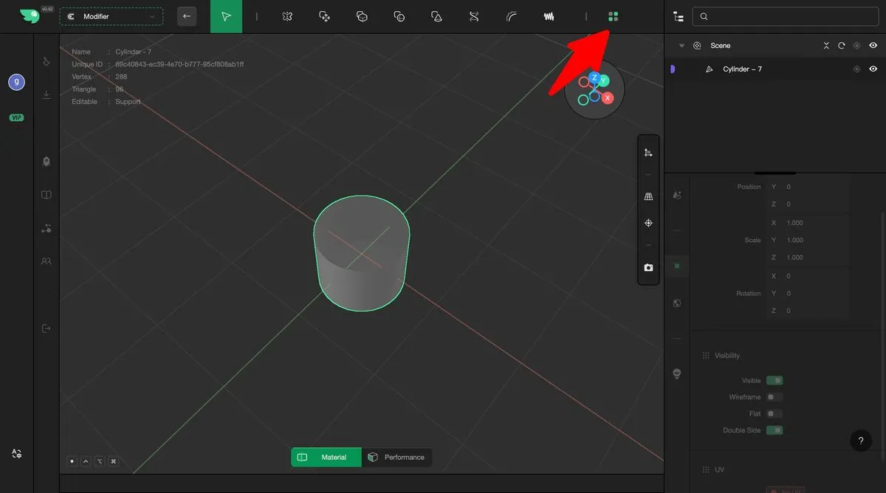Click collapse-all icon in Scene row
Viewport: 886px width, 493px height.
[826, 46]
